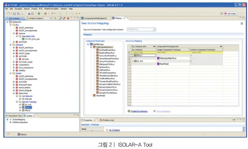The width and height of the screenshot is (248, 149).
Task: Click the Go To Parent link
Action: [x=114, y=130]
